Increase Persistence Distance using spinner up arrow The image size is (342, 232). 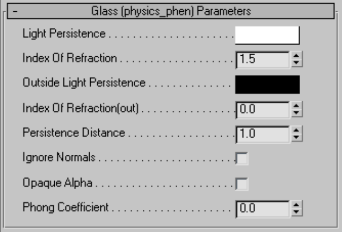[296, 131]
